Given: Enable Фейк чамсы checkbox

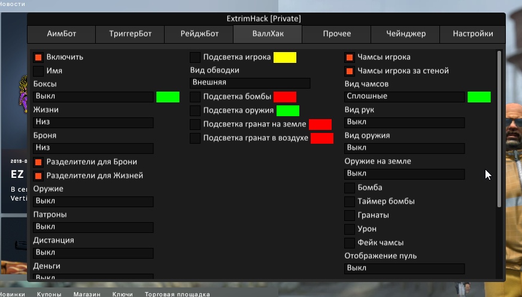Looking at the screenshot, I should pyautogui.click(x=350, y=243).
